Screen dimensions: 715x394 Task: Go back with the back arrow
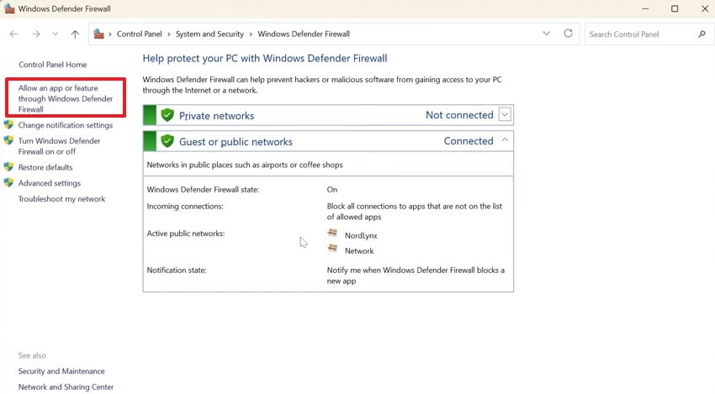click(x=13, y=34)
